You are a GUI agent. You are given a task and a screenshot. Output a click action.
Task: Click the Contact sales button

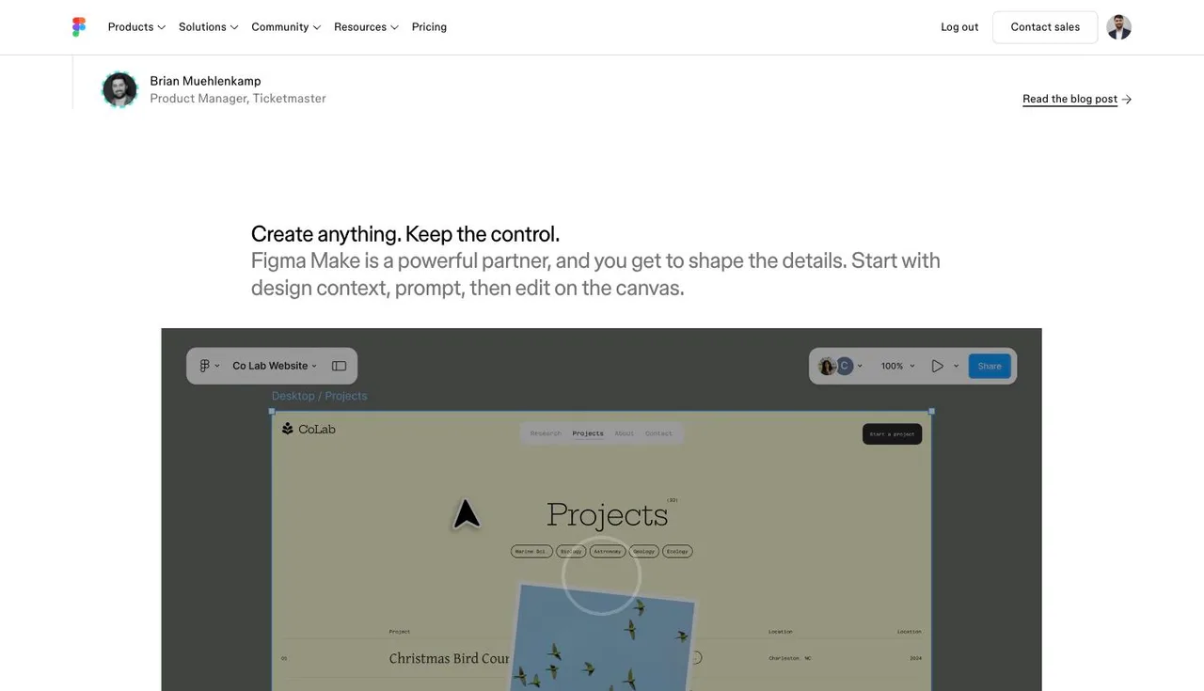point(1045,27)
